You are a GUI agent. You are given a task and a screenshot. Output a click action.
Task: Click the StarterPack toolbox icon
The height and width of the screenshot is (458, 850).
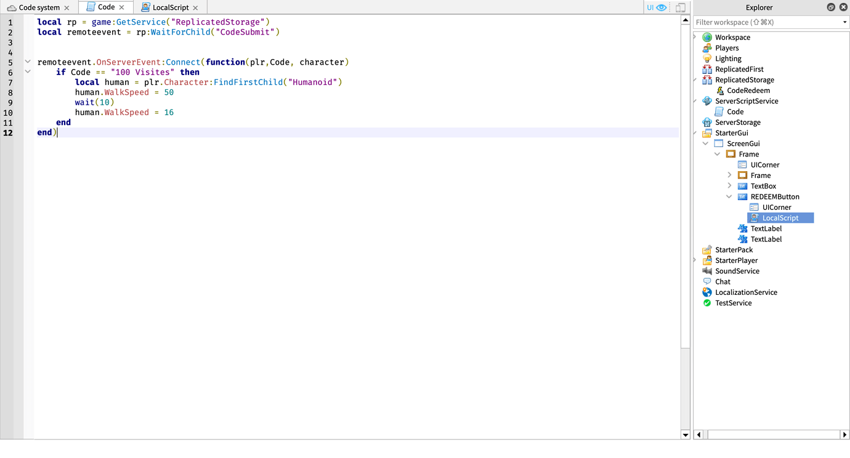tap(706, 249)
